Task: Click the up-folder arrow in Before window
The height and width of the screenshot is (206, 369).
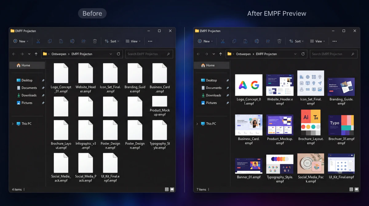Action: 36,54
